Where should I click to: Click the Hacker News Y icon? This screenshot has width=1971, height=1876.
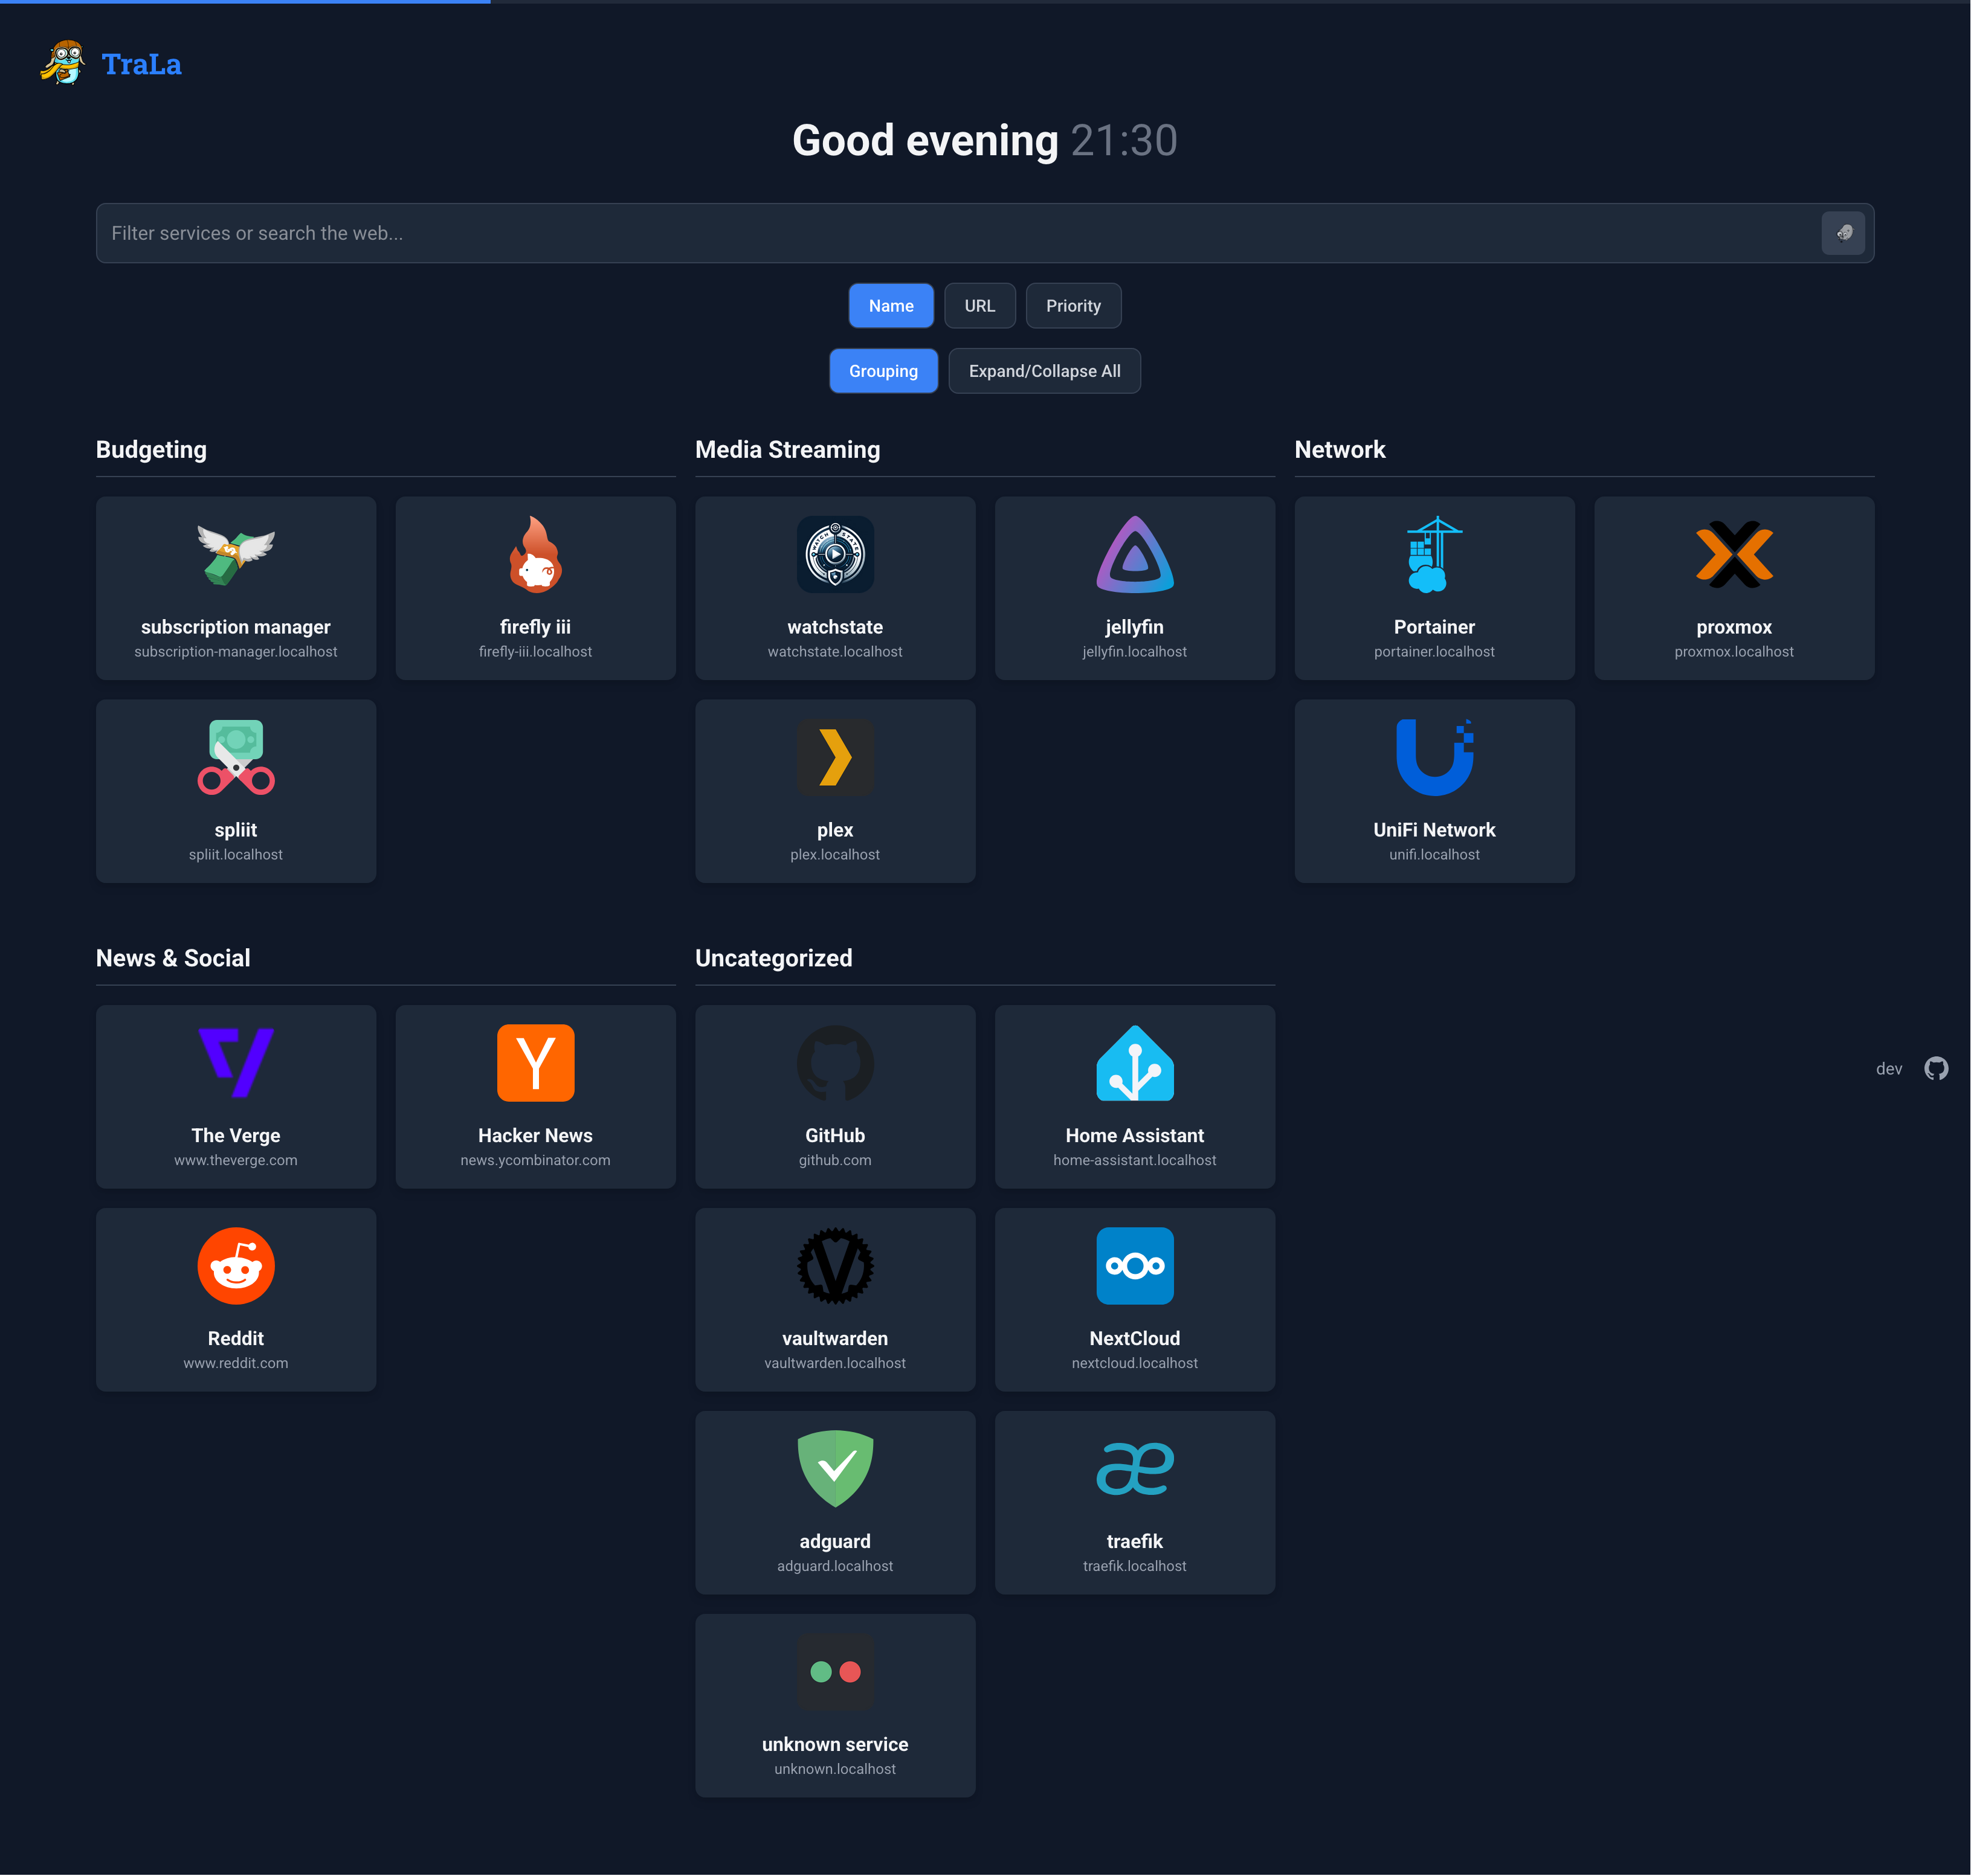[535, 1063]
